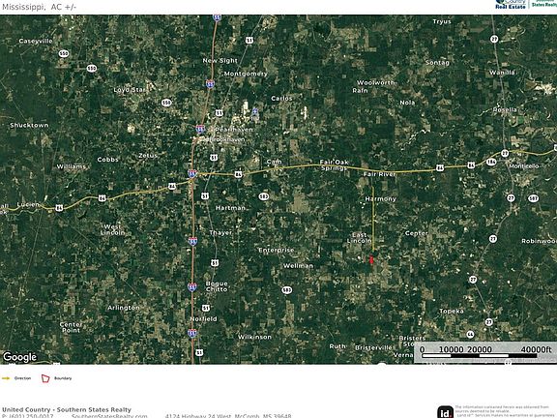Viewport: 557px width, 418px height.
Task: Select the red Boundary polygon legend icon
Action: [45, 378]
